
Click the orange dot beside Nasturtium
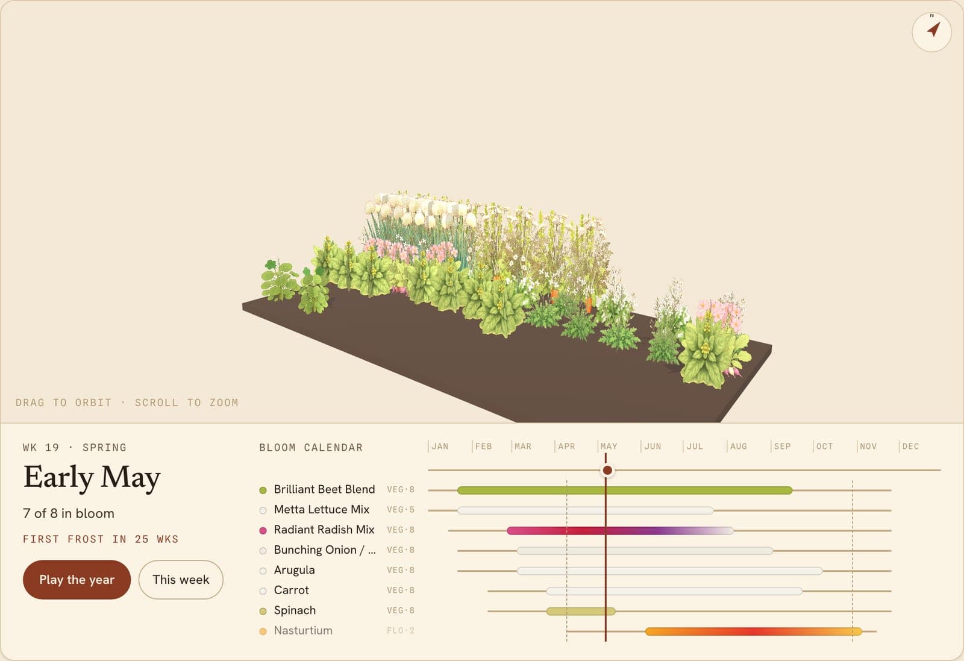pyautogui.click(x=263, y=631)
